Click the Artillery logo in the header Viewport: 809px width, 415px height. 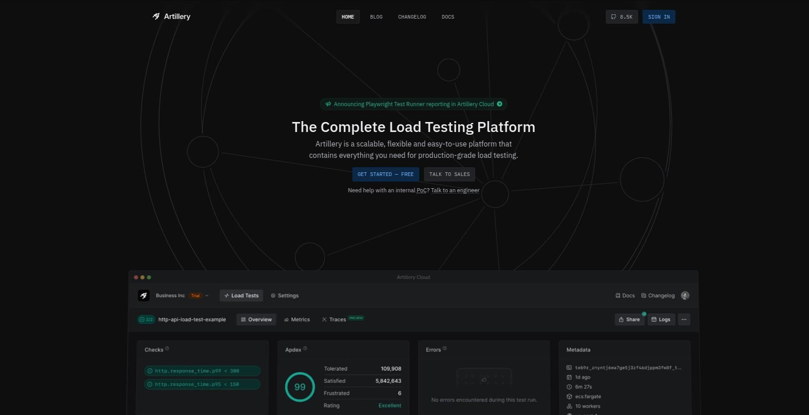point(171,16)
